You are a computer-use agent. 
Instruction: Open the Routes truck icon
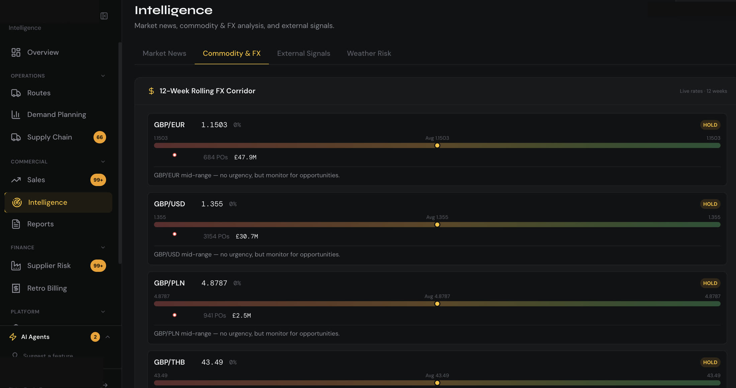click(x=16, y=93)
